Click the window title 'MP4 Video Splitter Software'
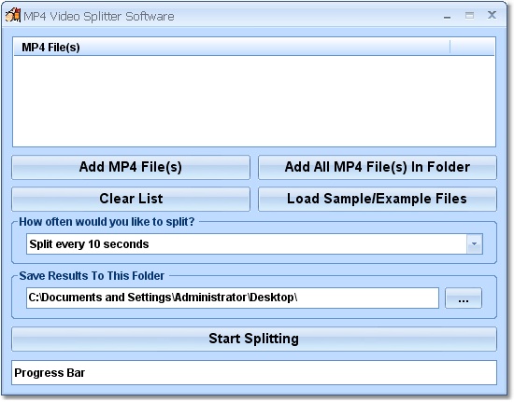Screen dimensions: 514x402 click(x=99, y=17)
